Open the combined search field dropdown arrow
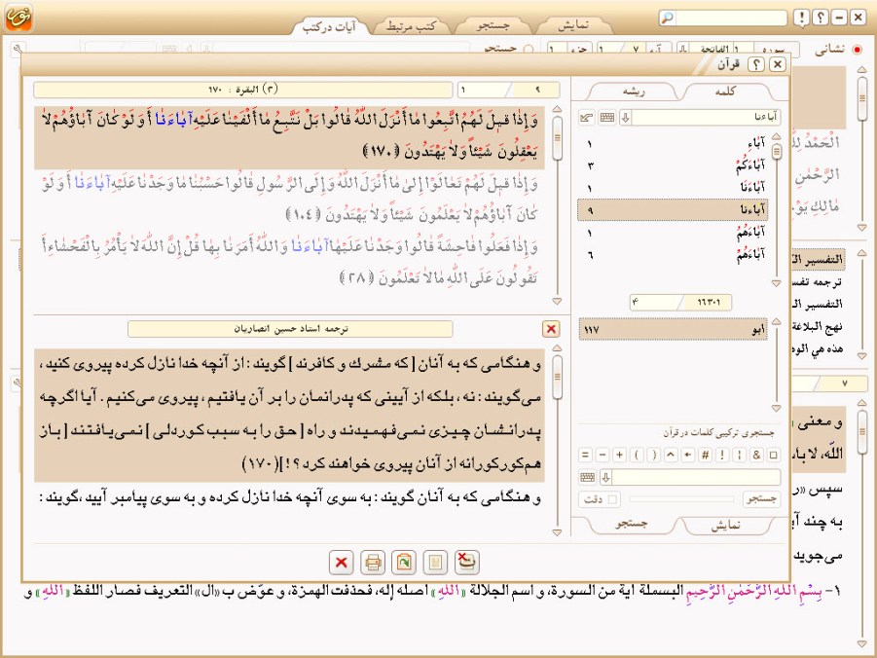This screenshot has width=877, height=658. click(605, 477)
